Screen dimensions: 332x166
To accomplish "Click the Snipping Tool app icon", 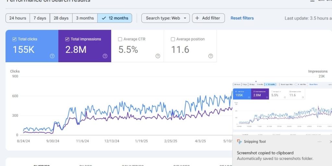I will pyautogui.click(x=239, y=142).
